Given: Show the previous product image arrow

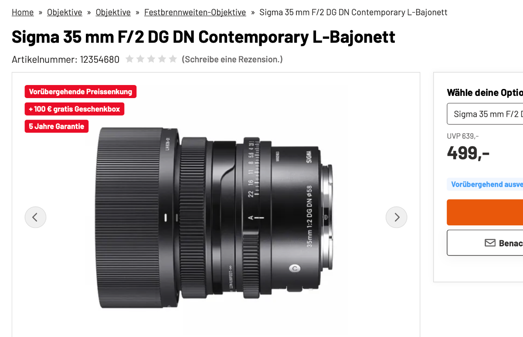Looking at the screenshot, I should click(35, 217).
